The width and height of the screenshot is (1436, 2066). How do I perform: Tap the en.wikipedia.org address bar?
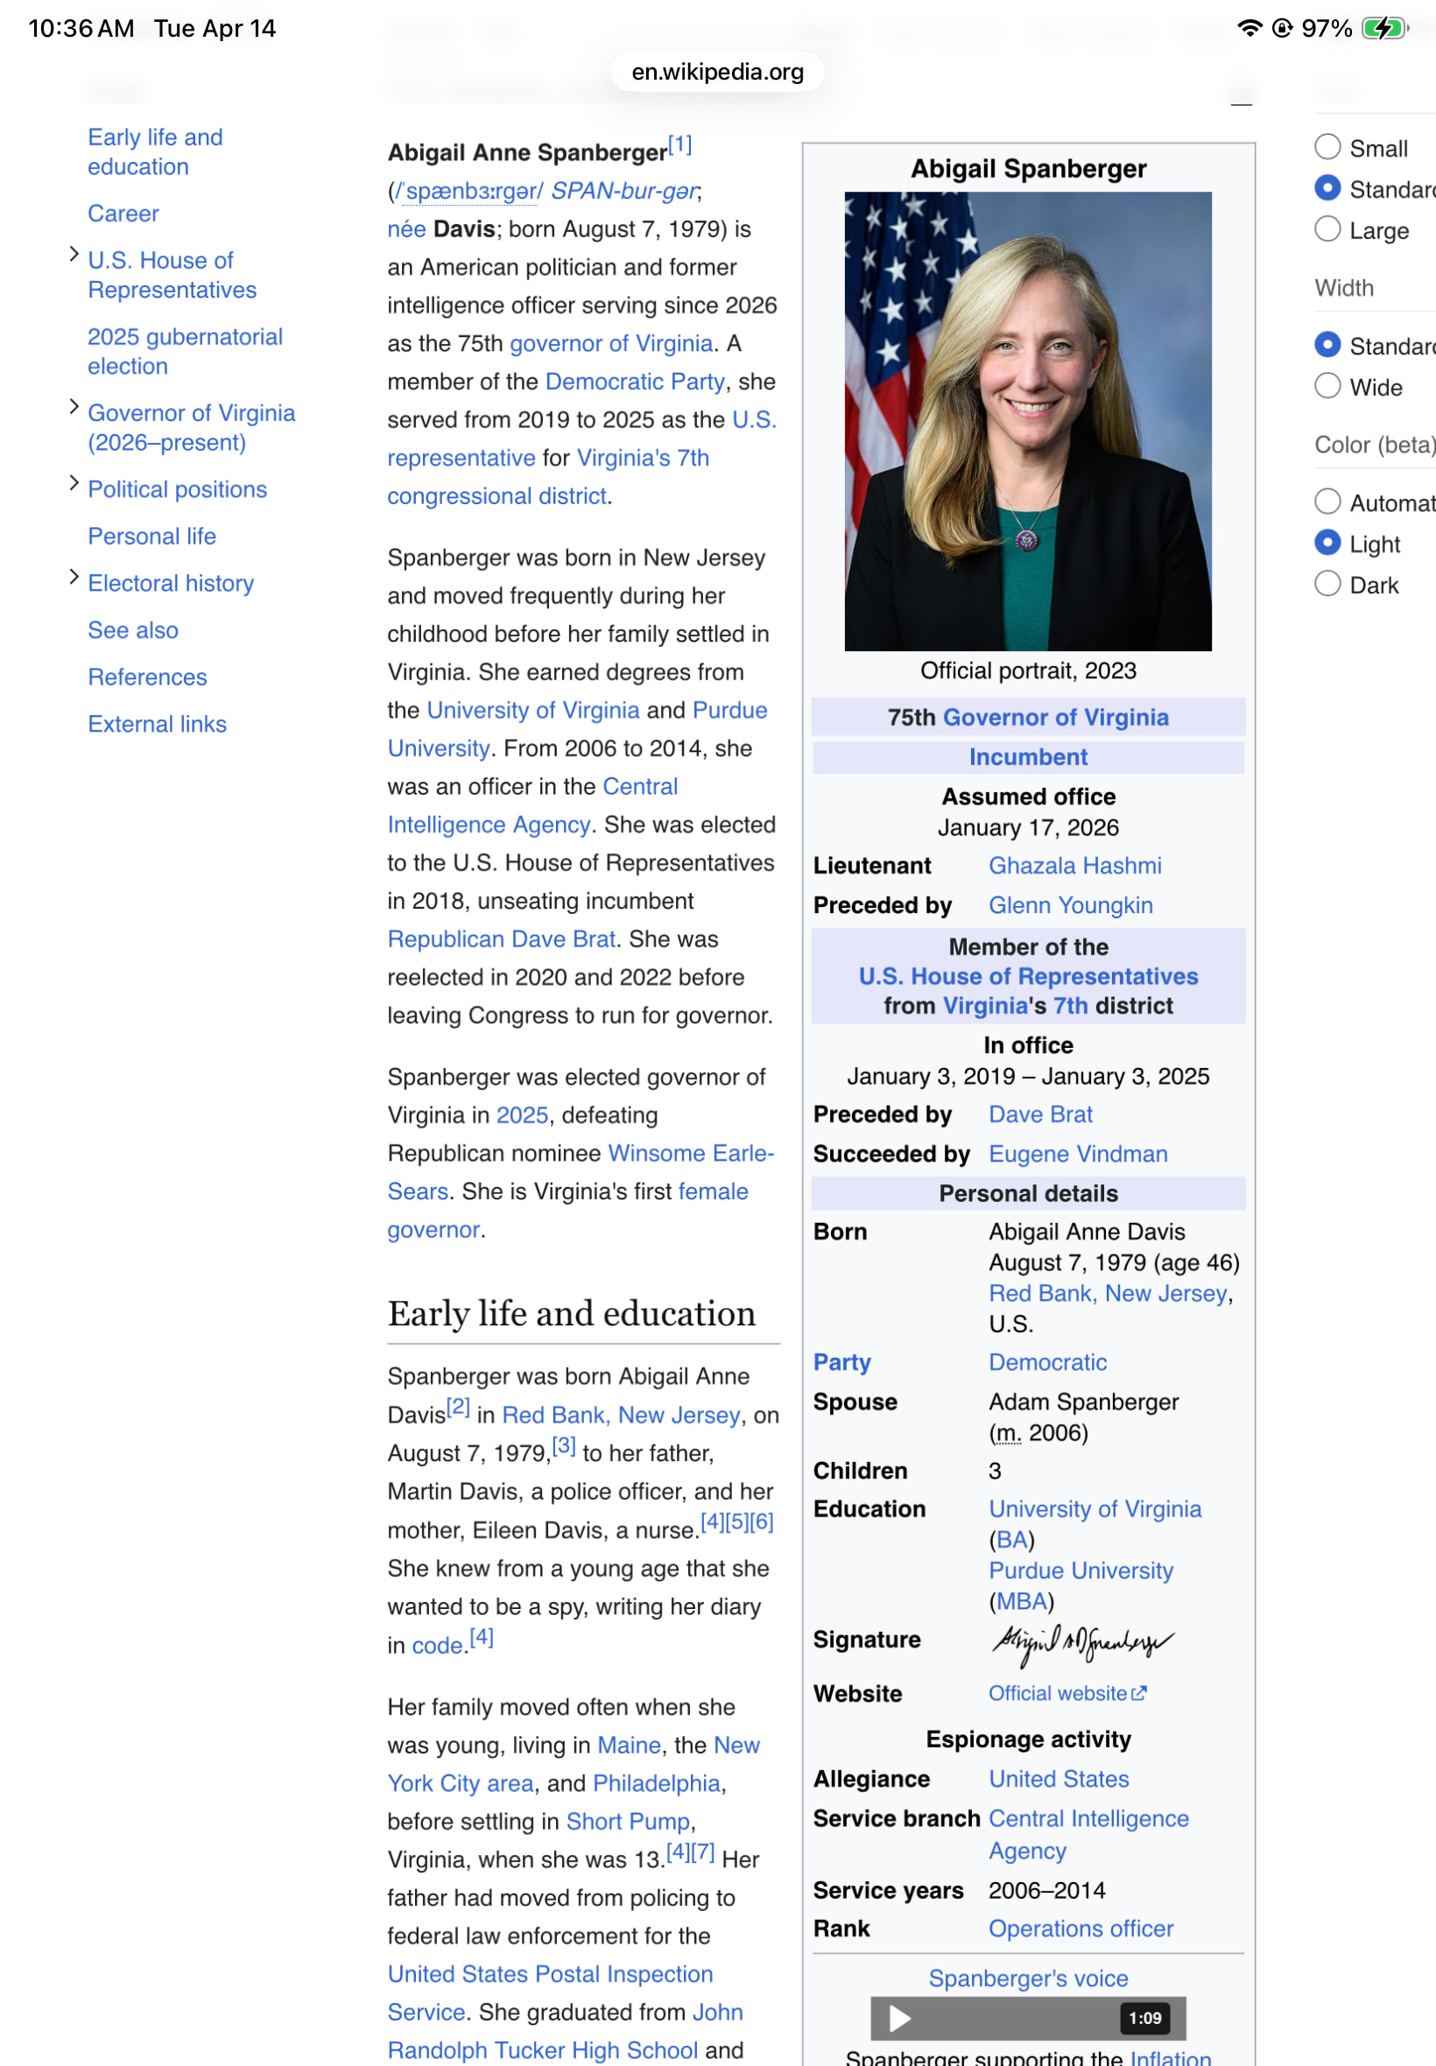point(717,72)
